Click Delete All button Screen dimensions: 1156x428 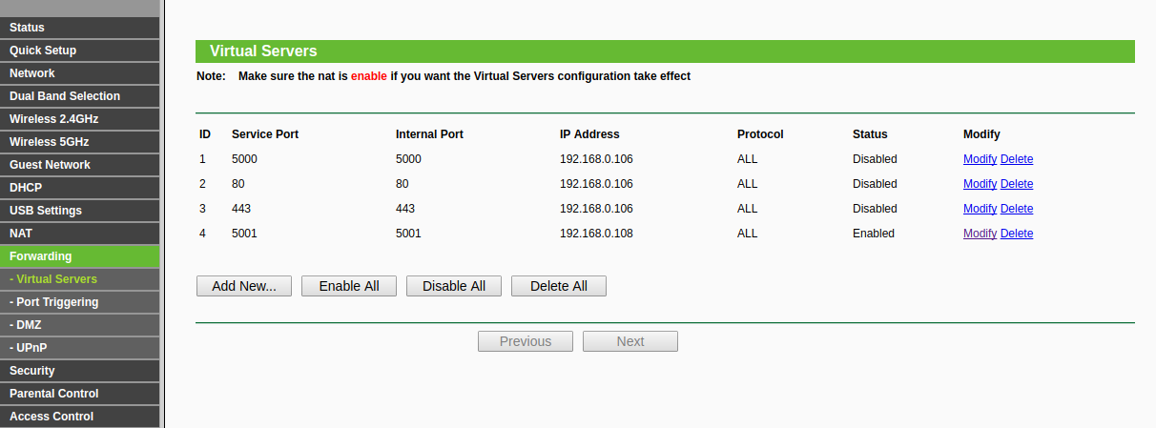[559, 286]
